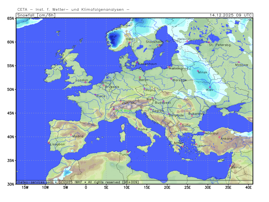Click the Ankara city marker
Viewport: 269px width, 202px height.
point(220,137)
